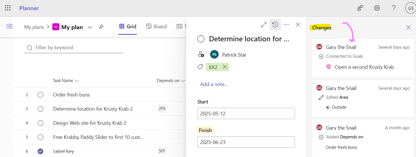Click the pencil icon next to Edited Area
This screenshot has height=157, width=416.
(x=321, y=97)
